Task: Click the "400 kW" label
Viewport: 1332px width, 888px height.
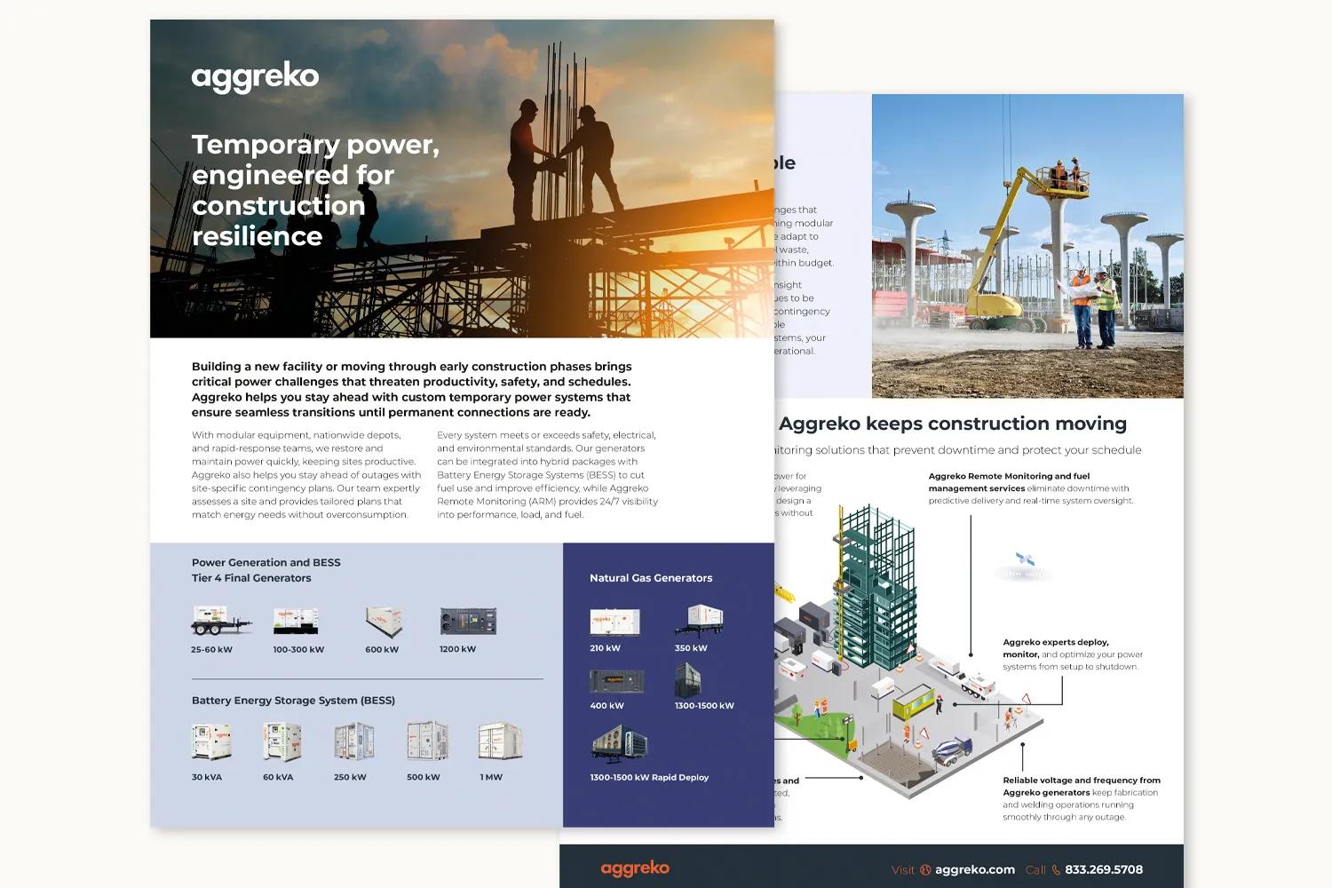Action: click(x=607, y=706)
